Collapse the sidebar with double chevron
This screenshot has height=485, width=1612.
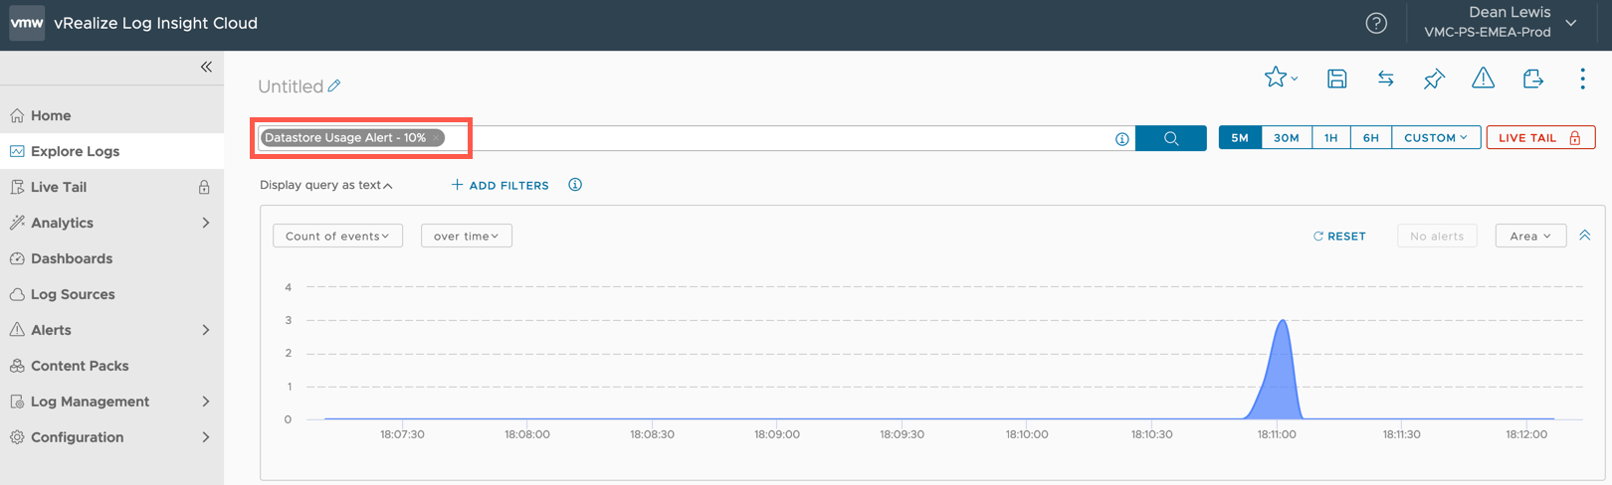(206, 67)
